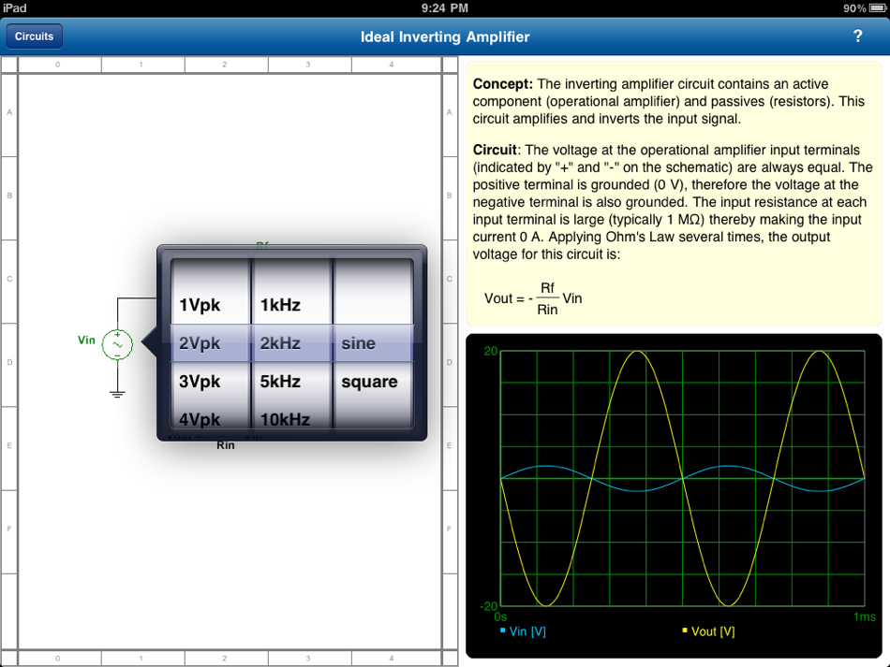
Task: Tap the Vin AC source symbol
Action: click(x=117, y=344)
